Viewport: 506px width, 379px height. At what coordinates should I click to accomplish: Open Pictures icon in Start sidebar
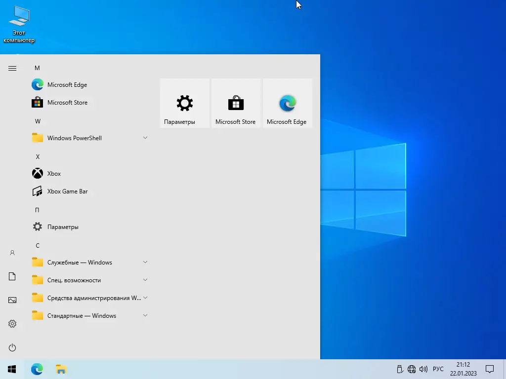[12, 300]
